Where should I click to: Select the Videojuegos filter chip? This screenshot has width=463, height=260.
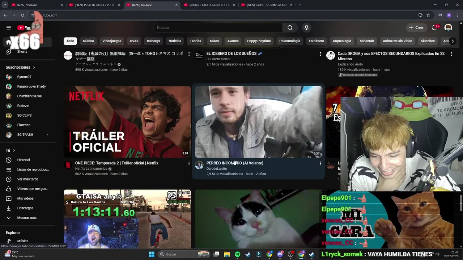112,41
